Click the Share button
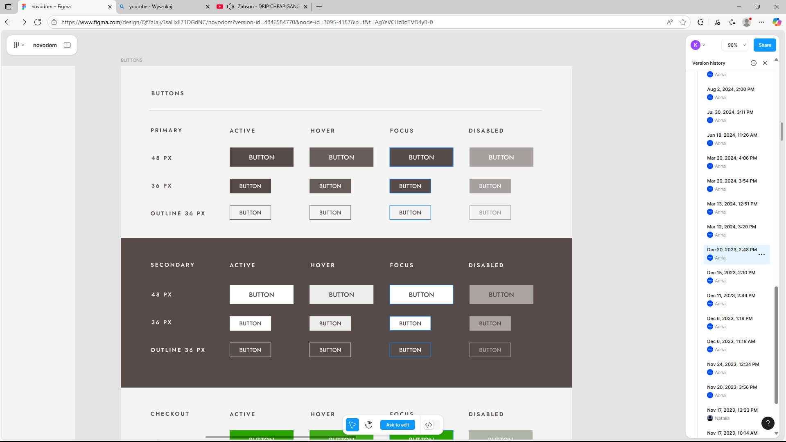Screen dimensions: 786x442 coord(764,45)
